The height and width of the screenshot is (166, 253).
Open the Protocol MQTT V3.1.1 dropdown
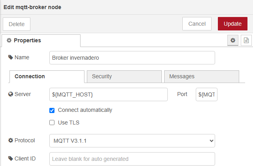[132, 141]
